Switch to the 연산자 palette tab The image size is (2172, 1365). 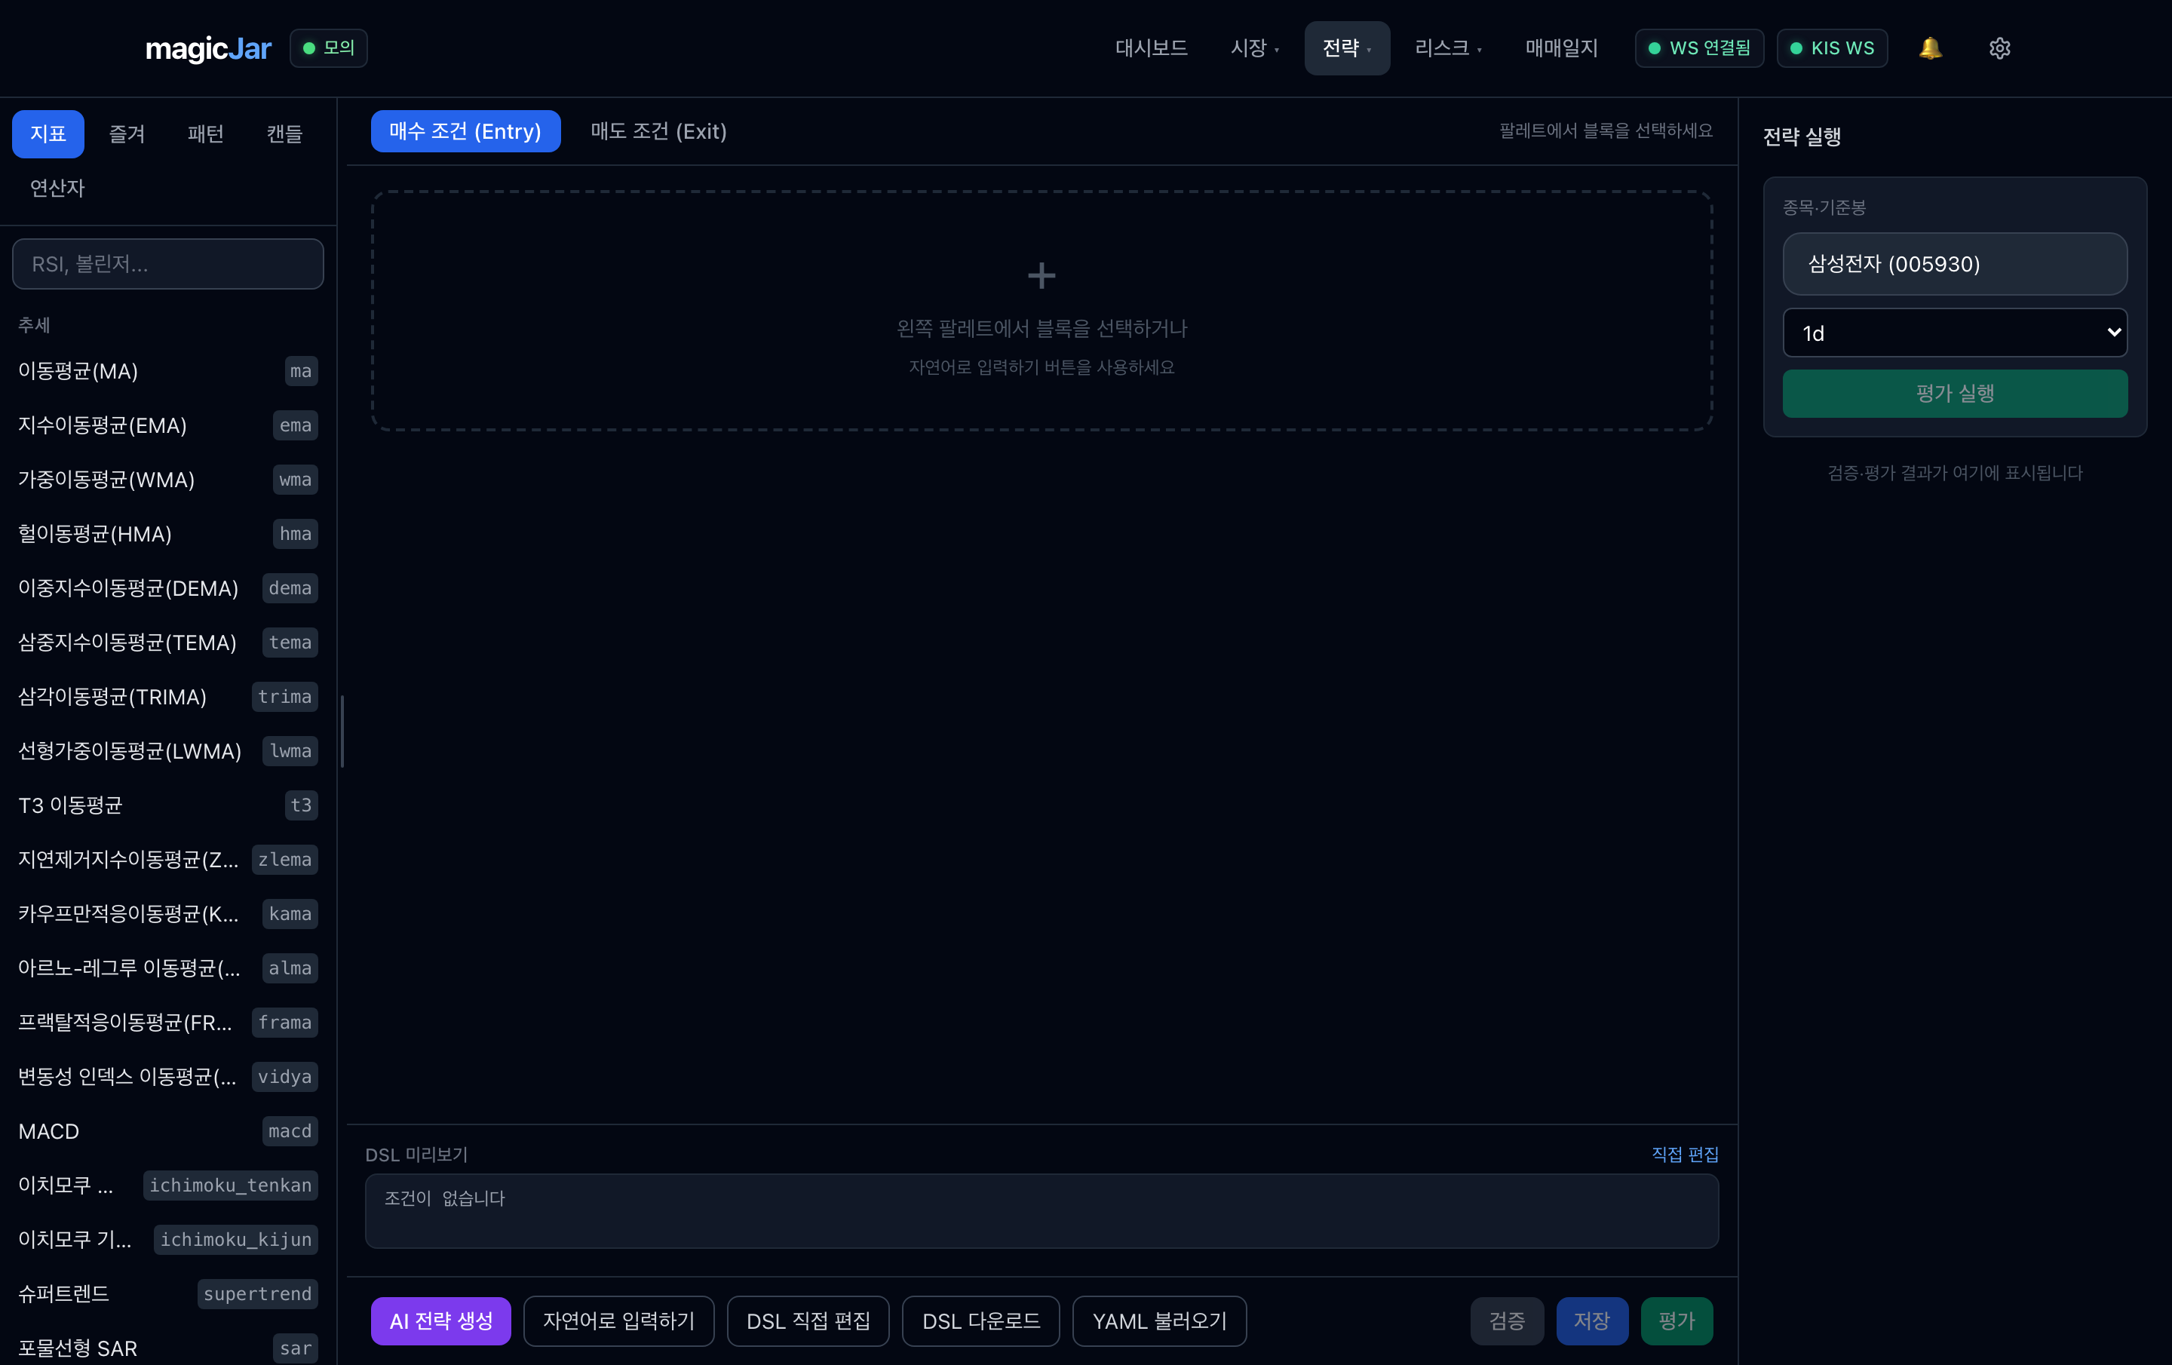click(57, 188)
